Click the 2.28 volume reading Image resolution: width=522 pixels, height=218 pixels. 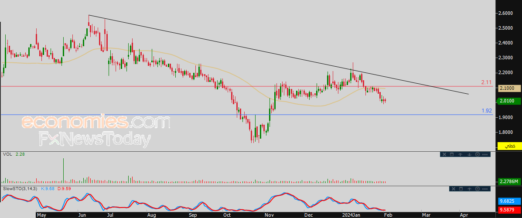20,154
